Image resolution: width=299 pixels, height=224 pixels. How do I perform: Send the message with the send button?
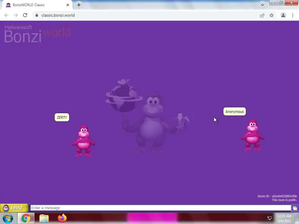[x=14, y=208]
